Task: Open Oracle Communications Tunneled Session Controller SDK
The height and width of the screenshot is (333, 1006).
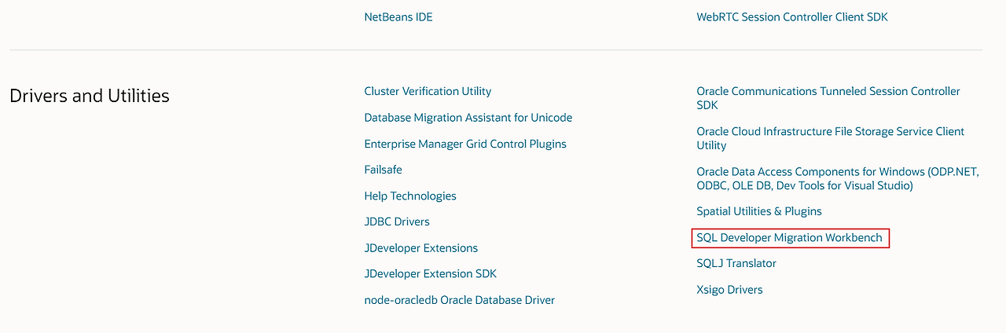Action: point(828,98)
